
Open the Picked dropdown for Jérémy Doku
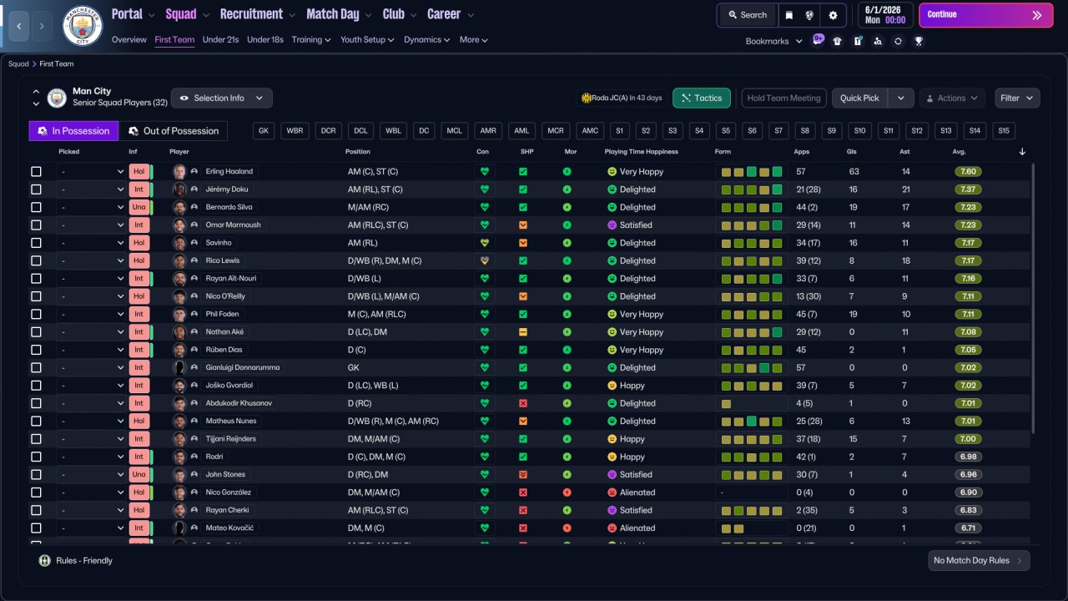pyautogui.click(x=91, y=189)
